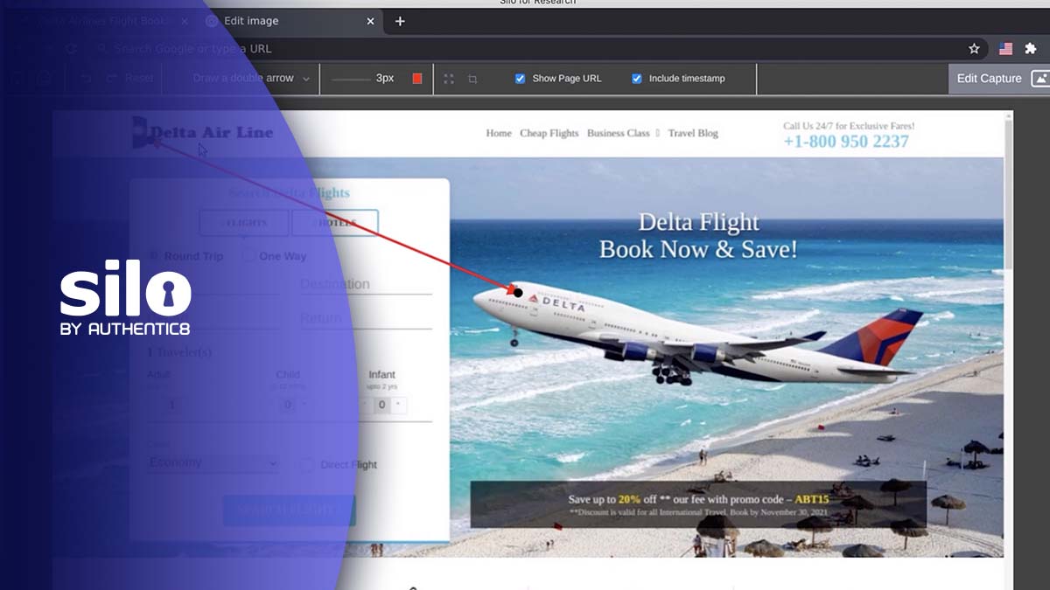Click the Search Flights button
Viewport: 1050px width, 590px height.
[290, 510]
